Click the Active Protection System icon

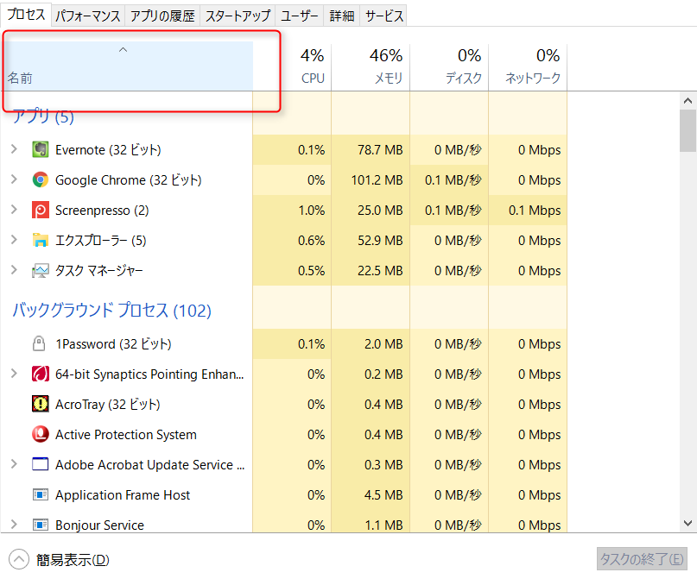click(40, 435)
